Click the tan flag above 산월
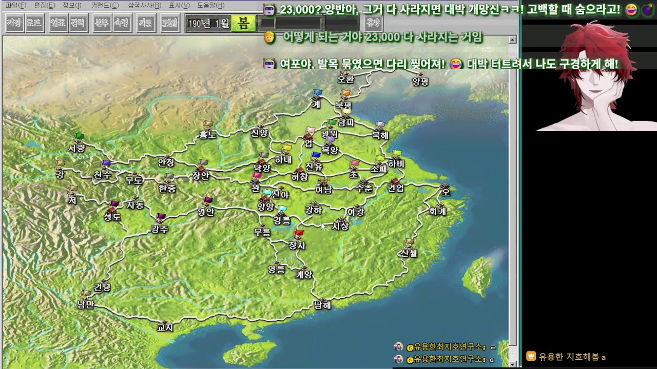657x369 pixels. (409, 242)
